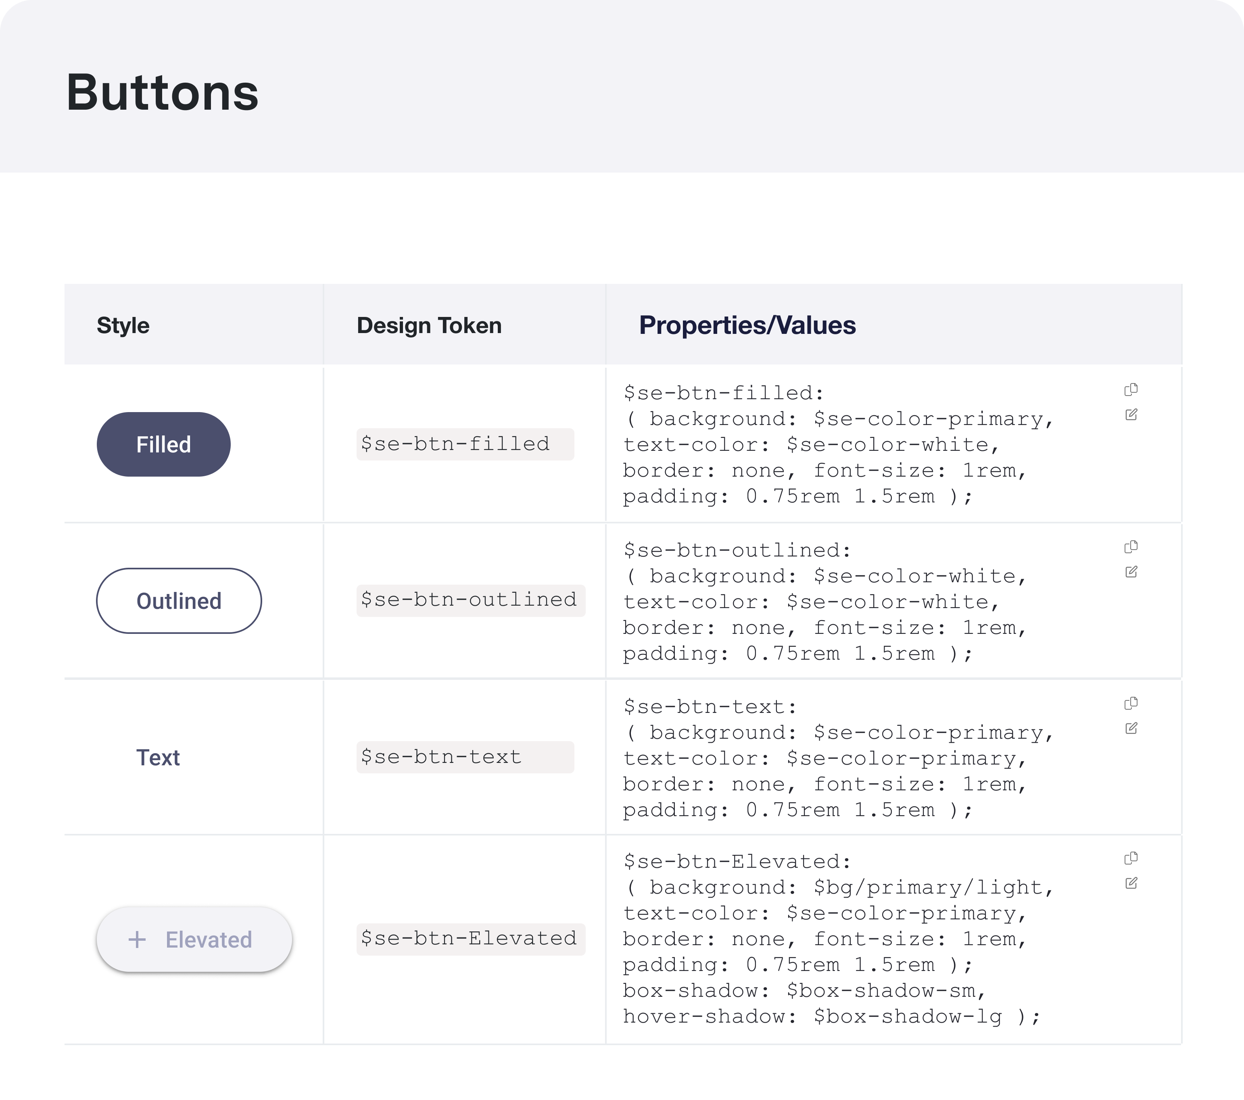Image resolution: width=1244 pixels, height=1100 pixels.
Task: Select the $se-btn-text design token chip
Action: [465, 757]
